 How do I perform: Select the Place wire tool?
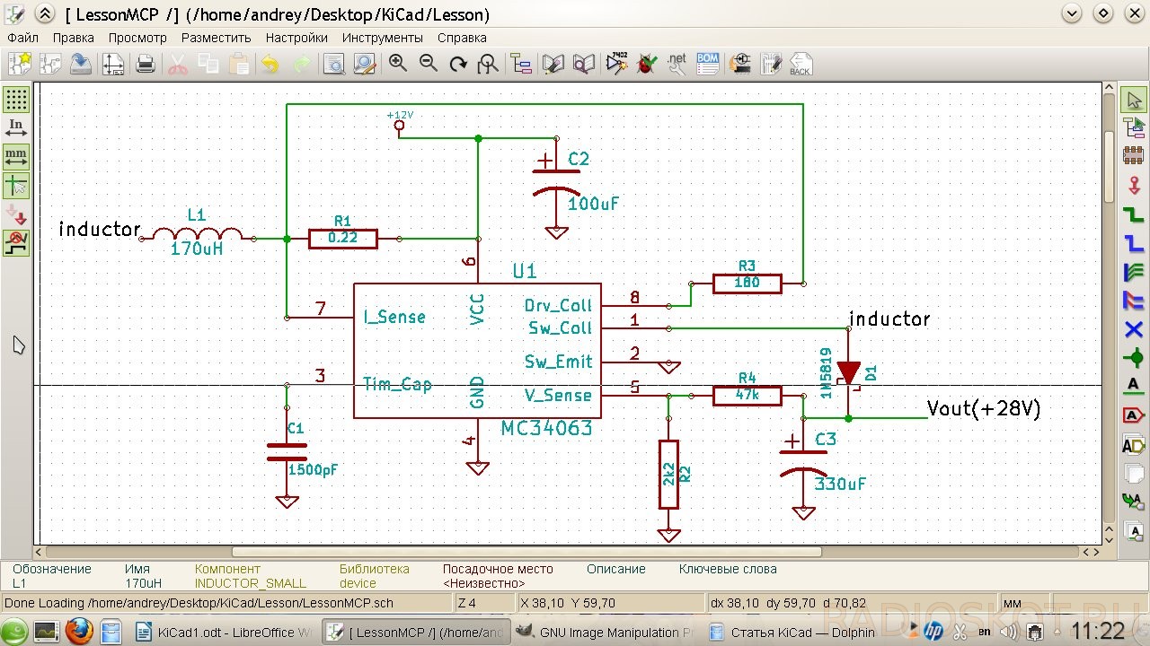coord(1134,214)
